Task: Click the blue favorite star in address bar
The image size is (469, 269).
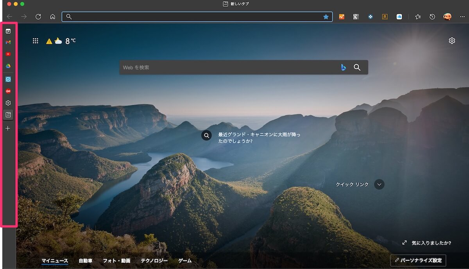Action: pos(326,17)
